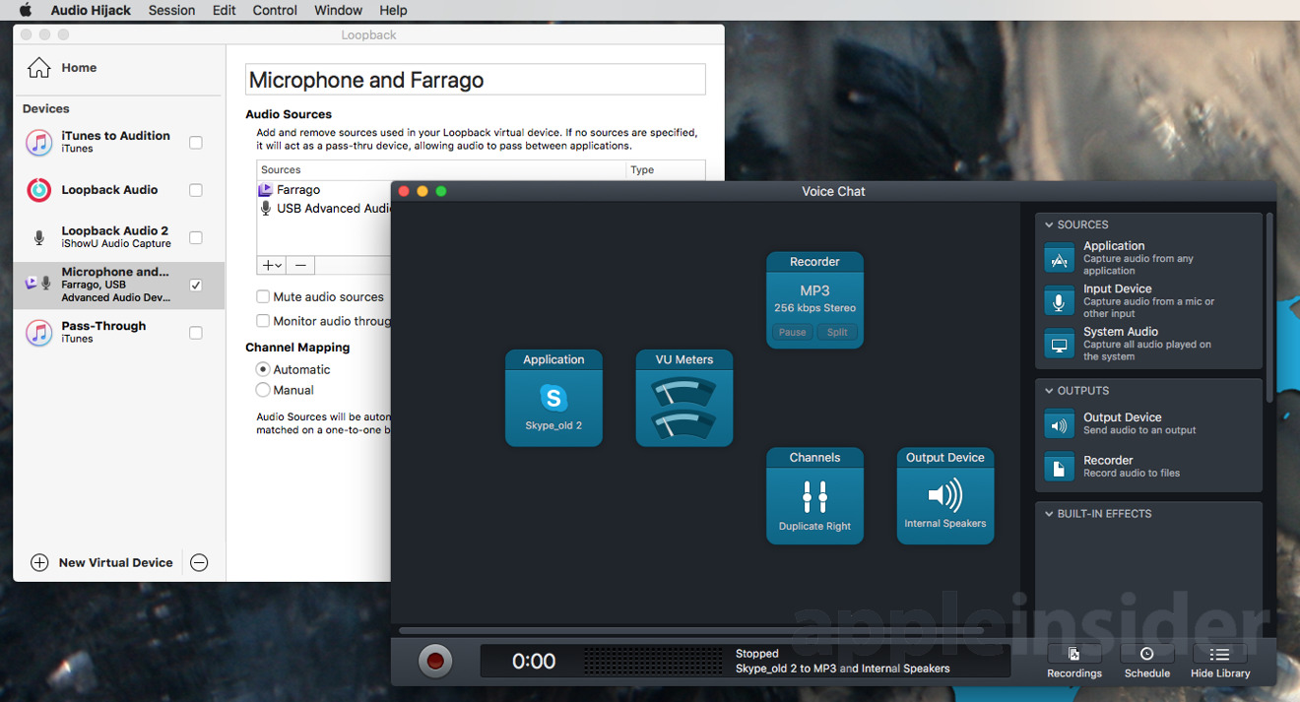Click the Home icon in Loopback
1300x702 pixels.
click(38, 68)
